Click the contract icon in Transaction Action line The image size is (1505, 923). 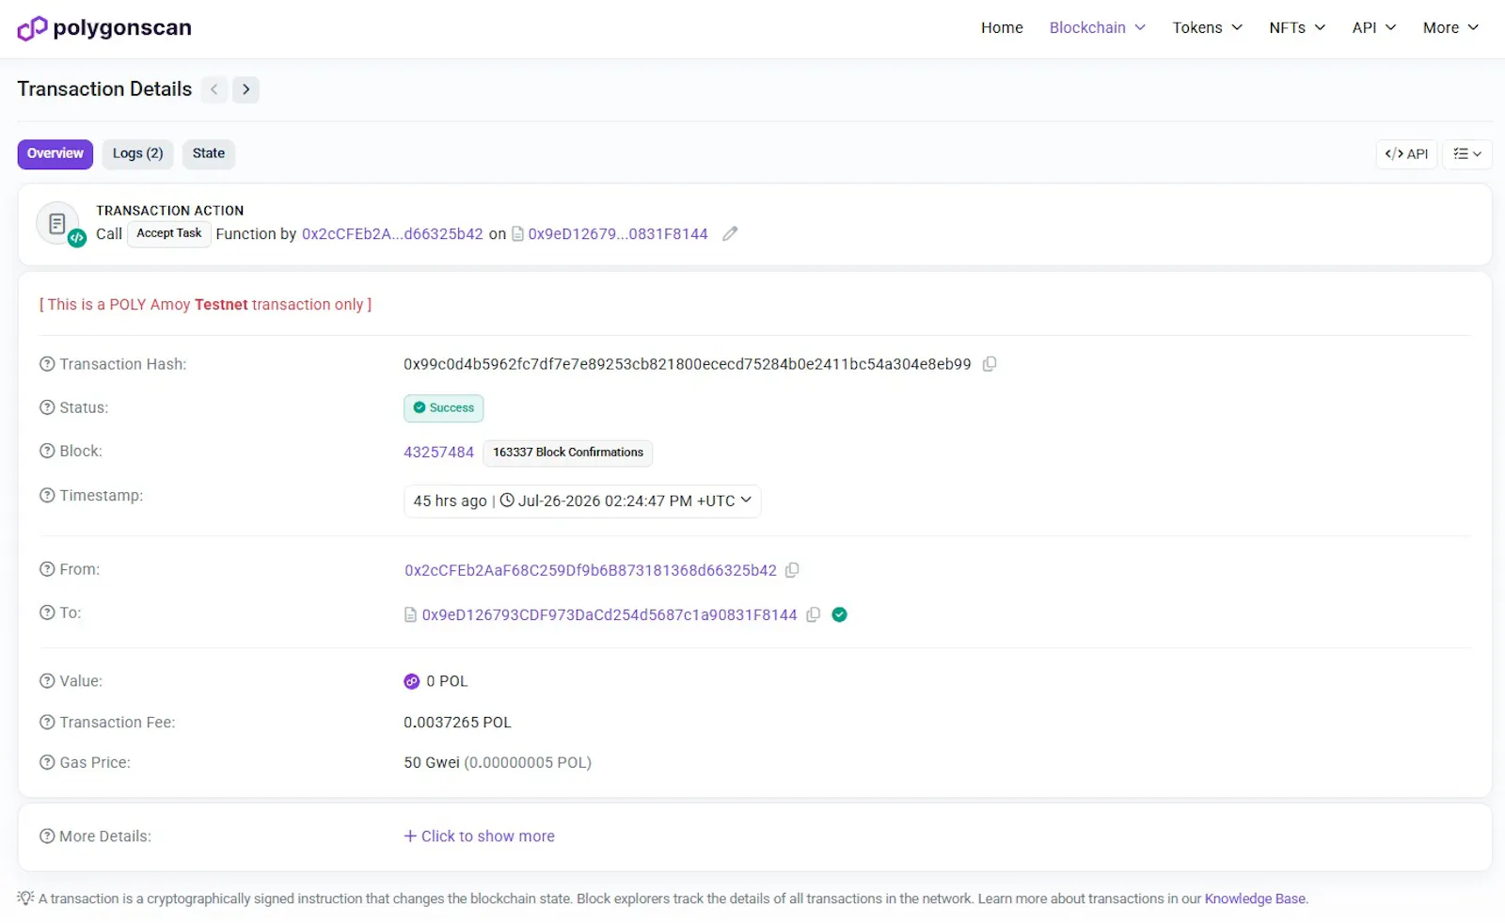517,234
